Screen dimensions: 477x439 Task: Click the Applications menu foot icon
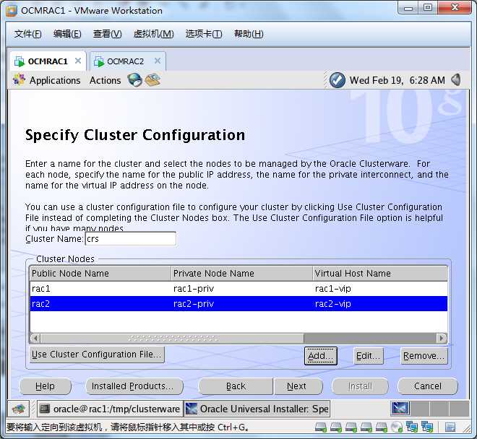tap(19, 79)
